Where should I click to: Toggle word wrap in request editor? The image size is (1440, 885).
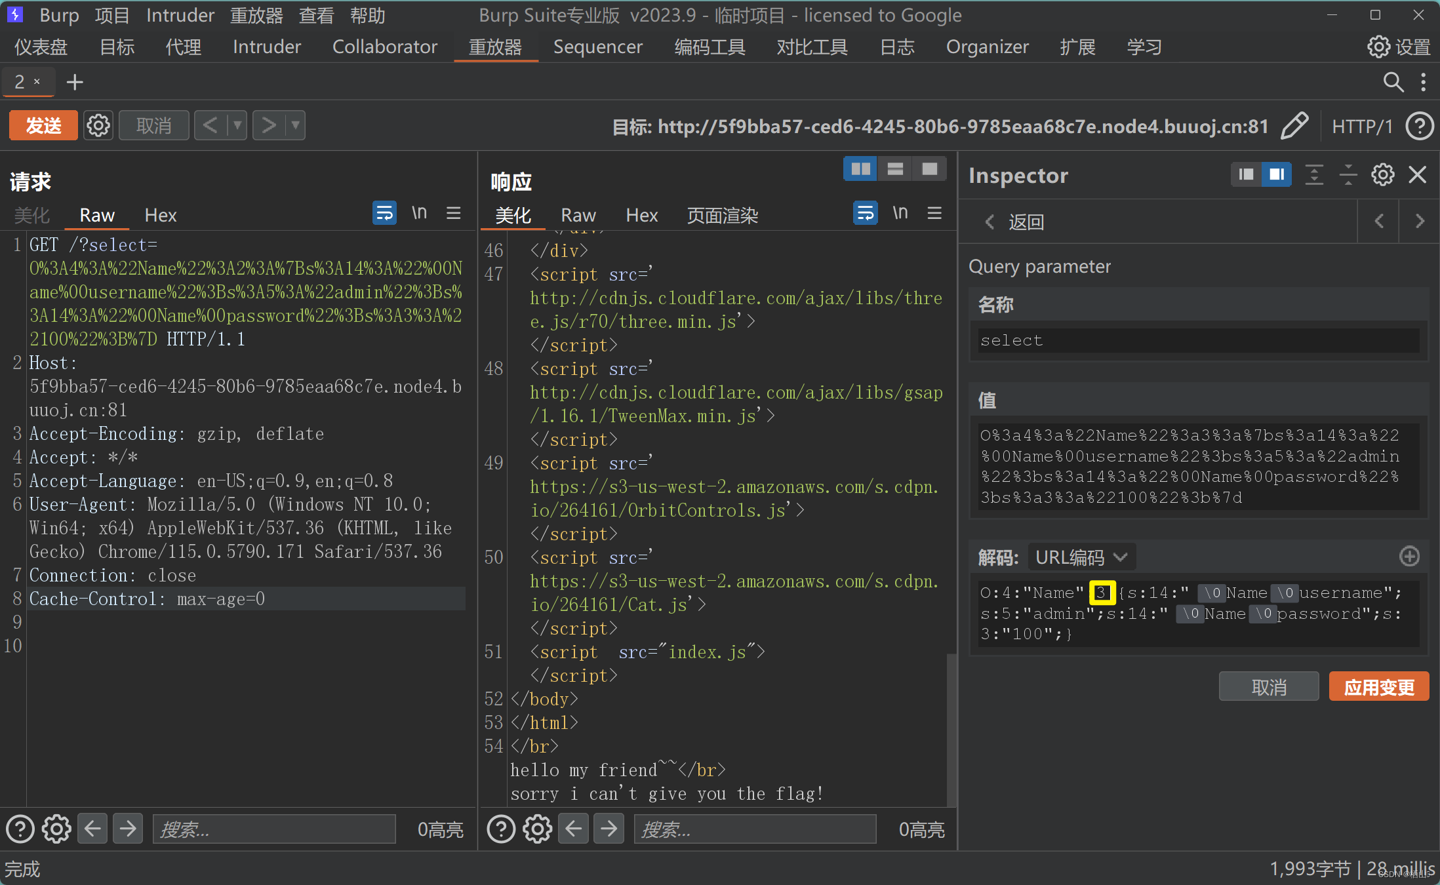(x=384, y=213)
